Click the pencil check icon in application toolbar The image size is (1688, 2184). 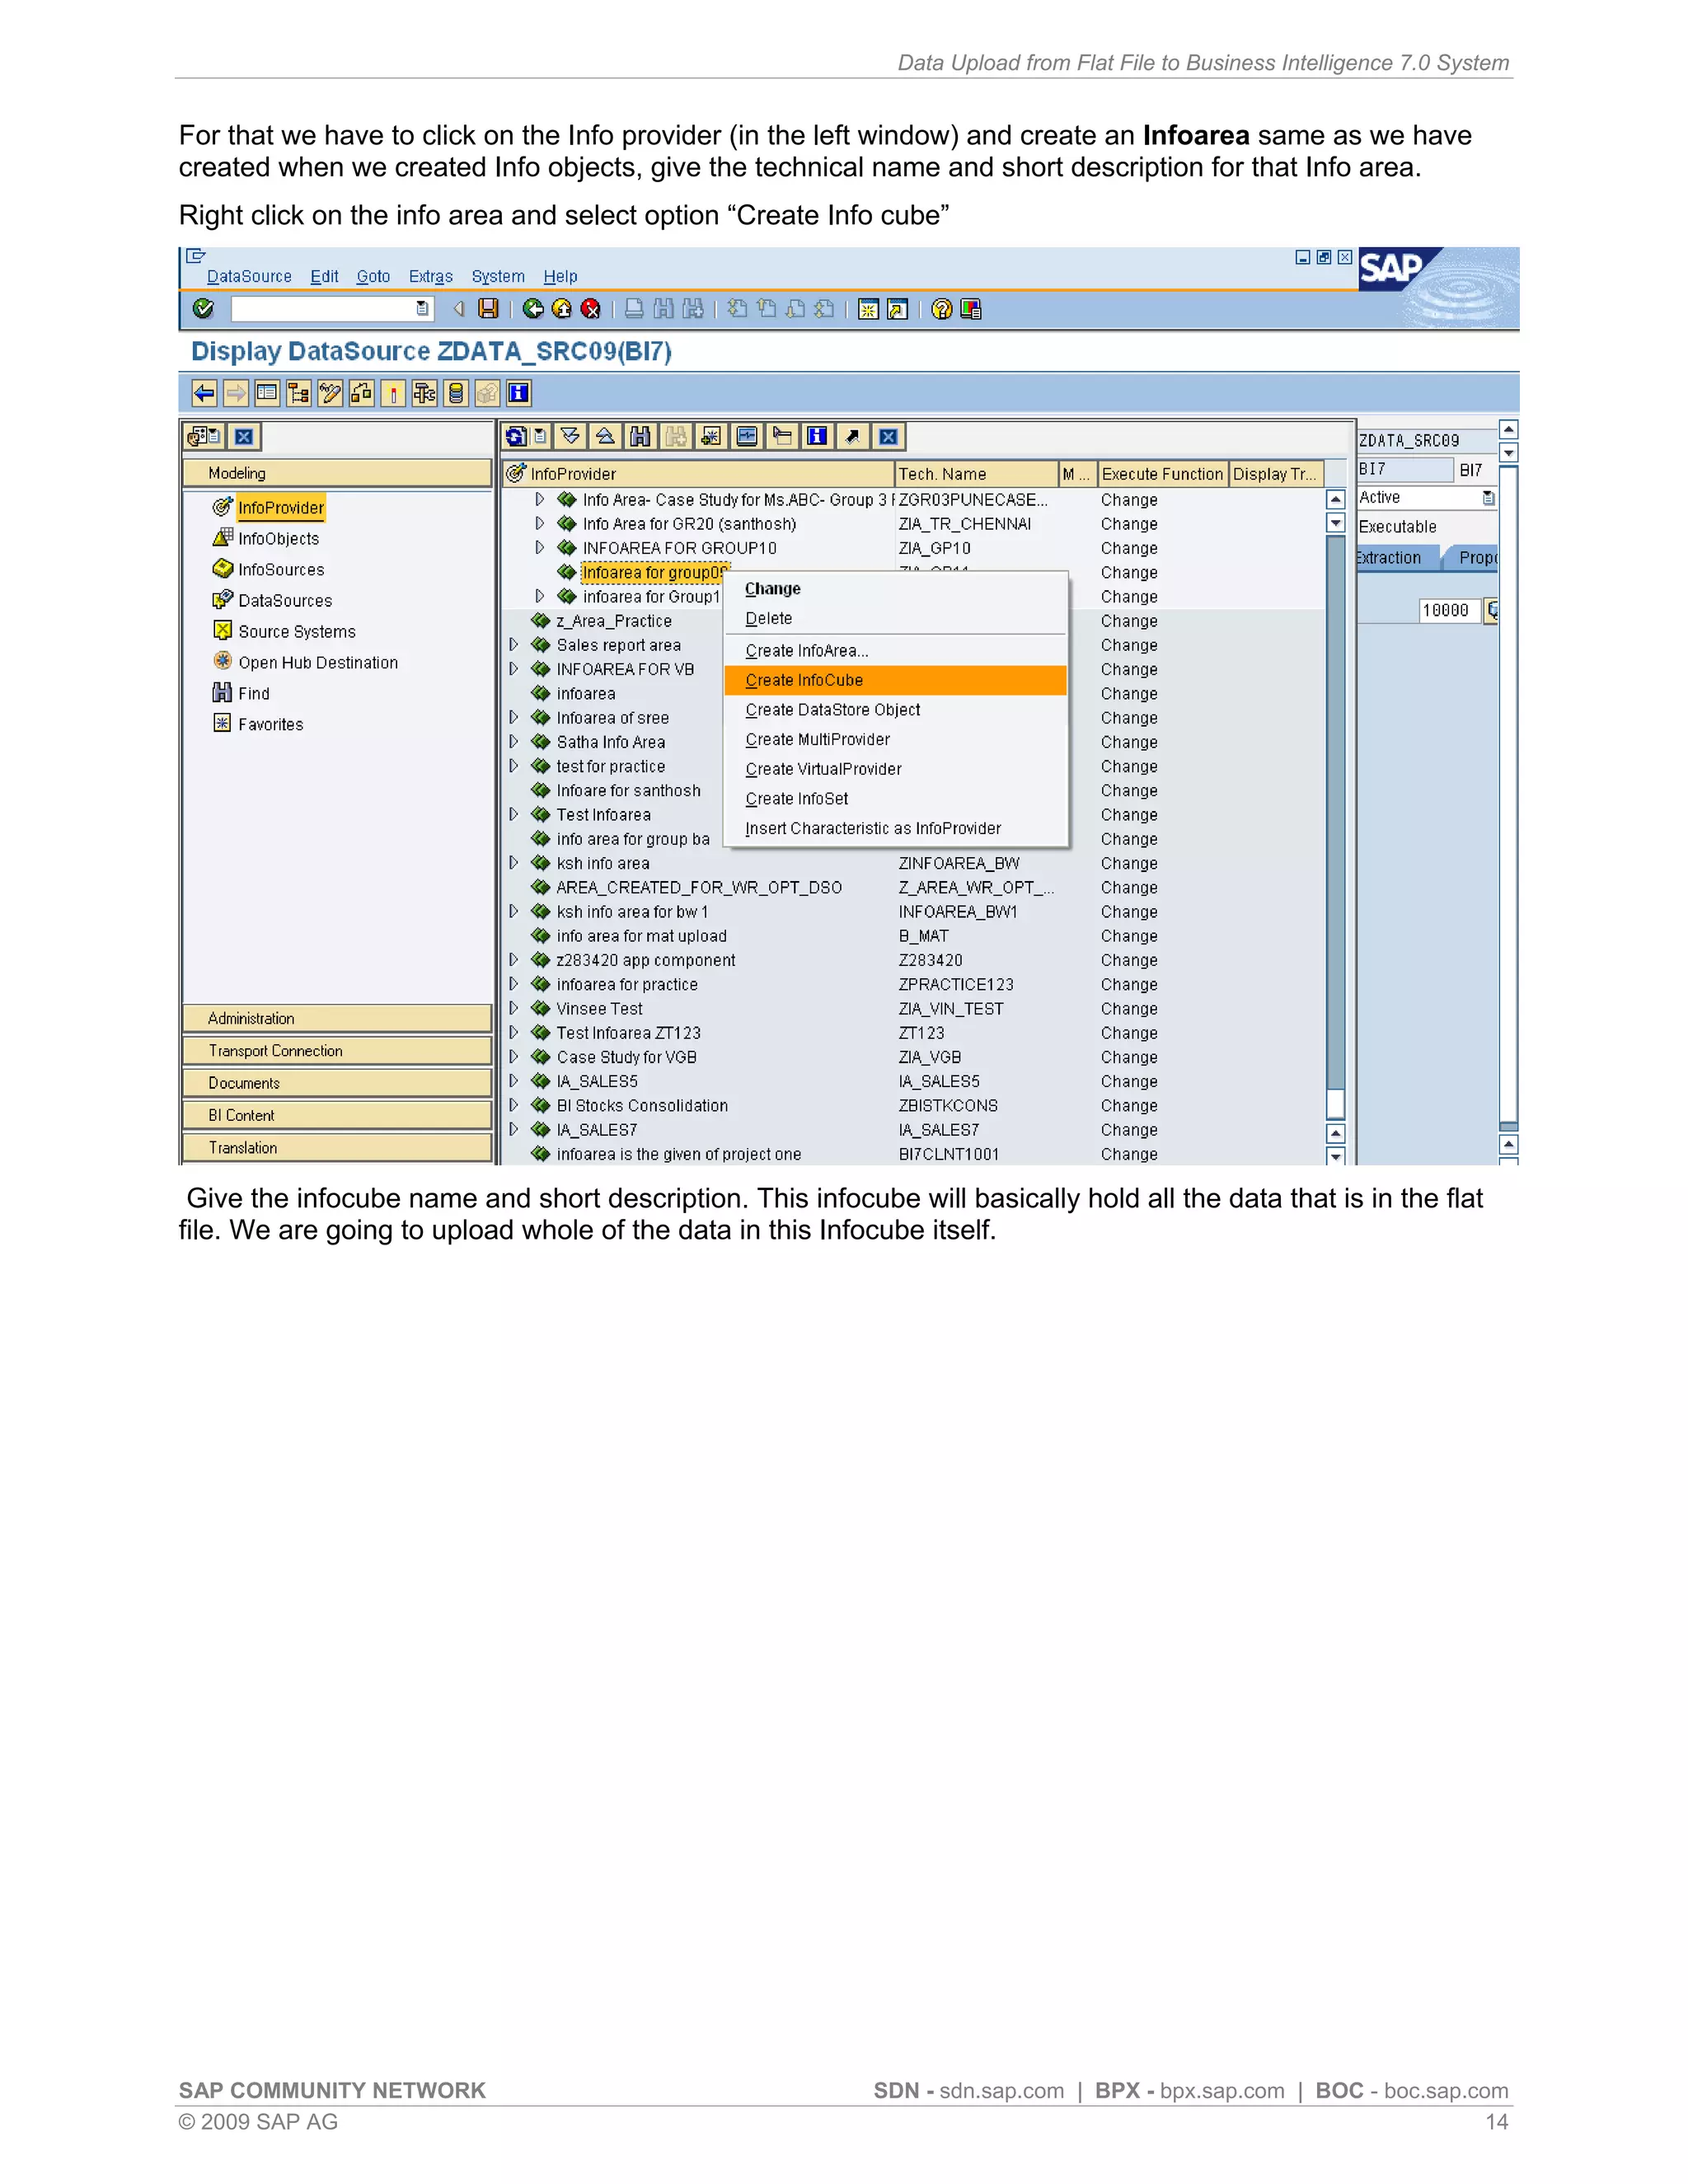tap(330, 393)
